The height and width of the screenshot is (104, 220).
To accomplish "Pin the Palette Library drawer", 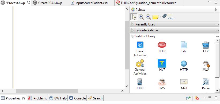I will click(x=217, y=36).
